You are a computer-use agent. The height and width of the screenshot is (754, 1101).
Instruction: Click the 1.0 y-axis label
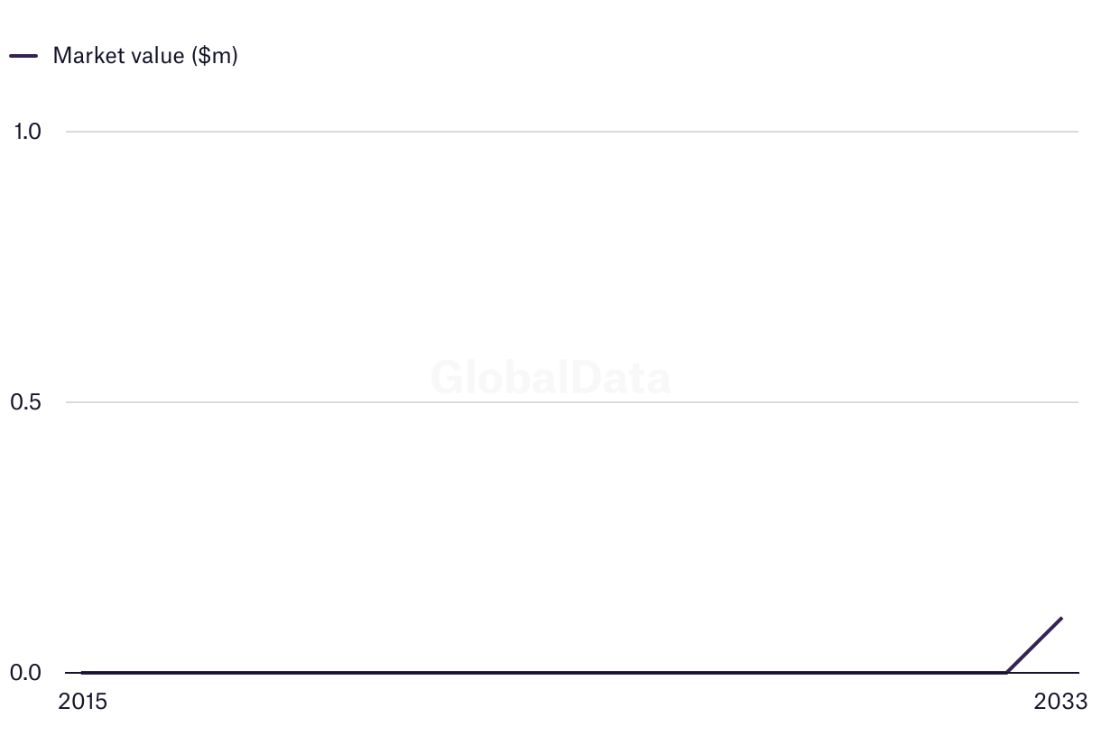(x=27, y=132)
